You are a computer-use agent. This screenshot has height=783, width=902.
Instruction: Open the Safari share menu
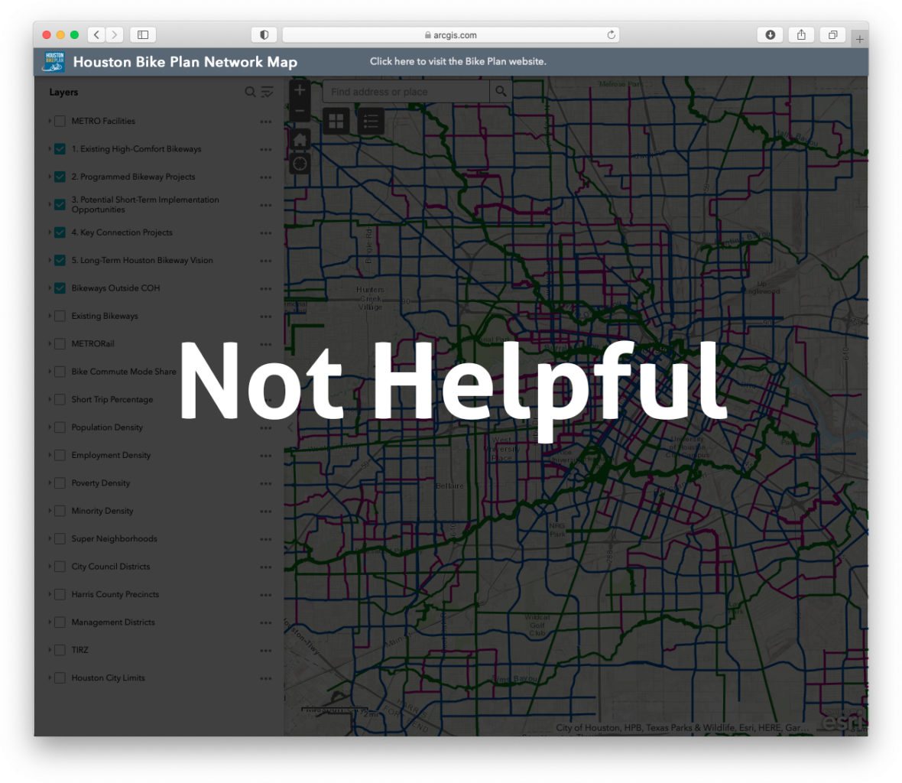tap(801, 35)
